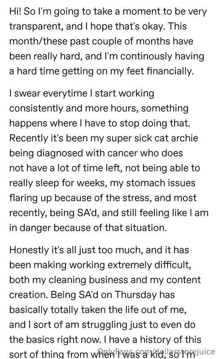Click the OnlyFans.com/dollarstorejuice watermark link
This screenshot has height=359, width=218.
[x=157, y=352]
